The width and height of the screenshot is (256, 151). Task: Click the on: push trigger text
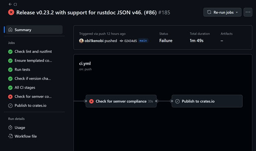click(85, 69)
